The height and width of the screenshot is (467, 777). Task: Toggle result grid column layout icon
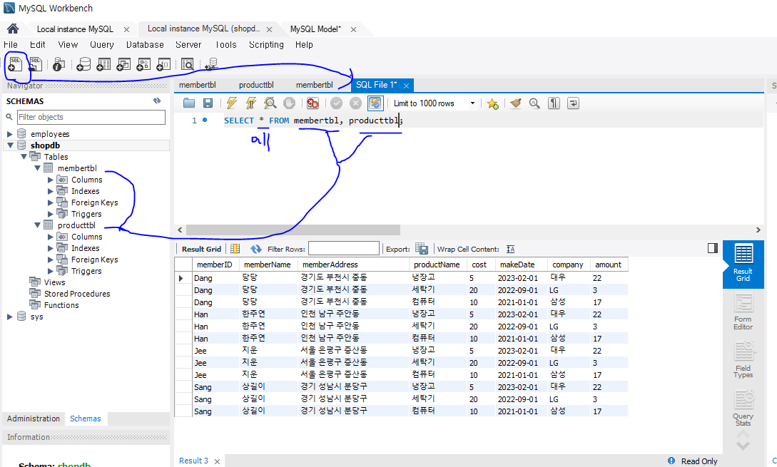point(235,249)
